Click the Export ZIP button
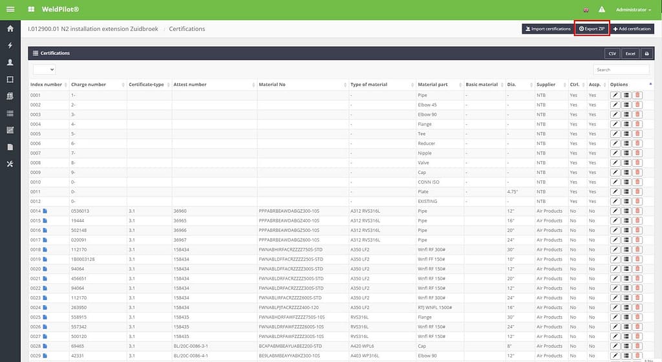The height and width of the screenshot is (362, 662). click(592, 28)
